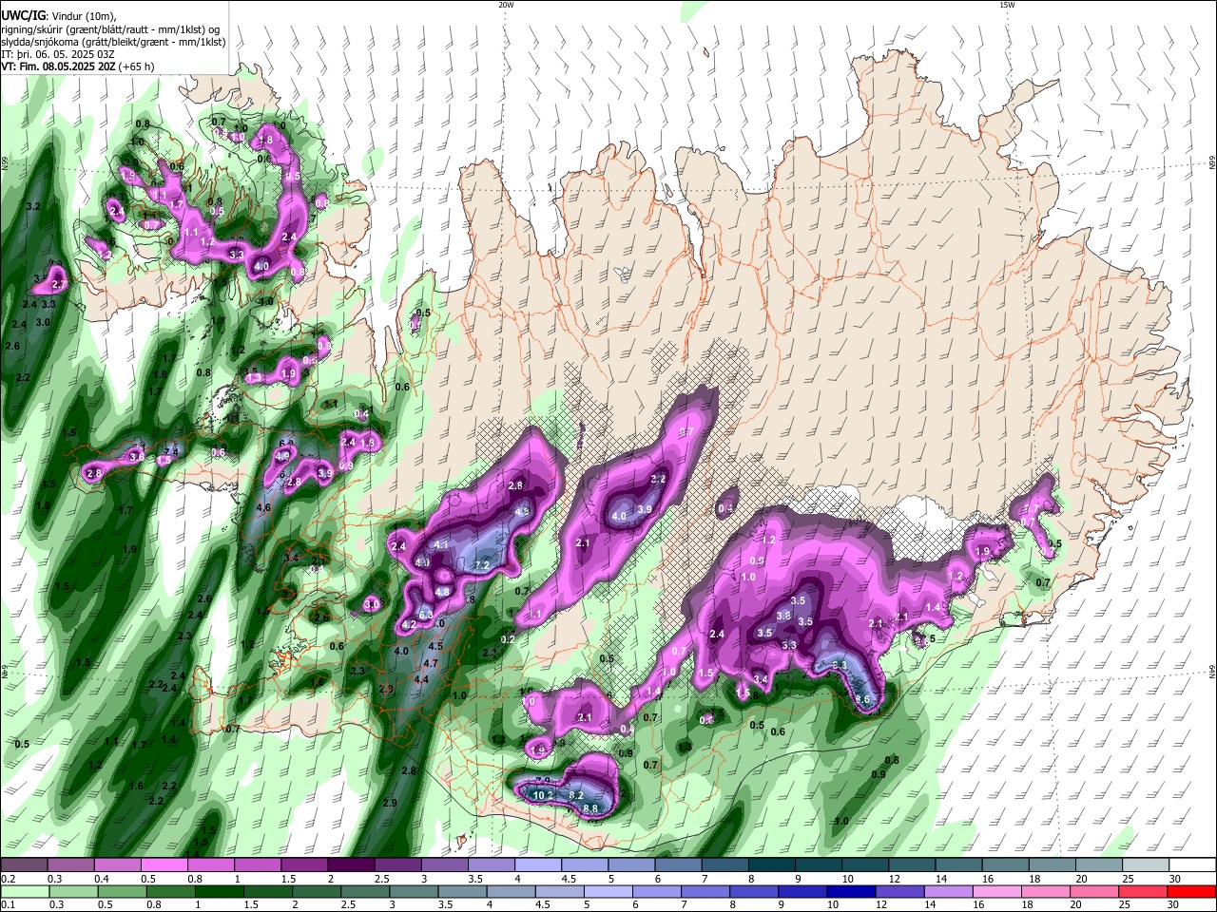Click the white swatch ending the snow legend
This screenshot has width=1217, height=912.
coord(1191,864)
